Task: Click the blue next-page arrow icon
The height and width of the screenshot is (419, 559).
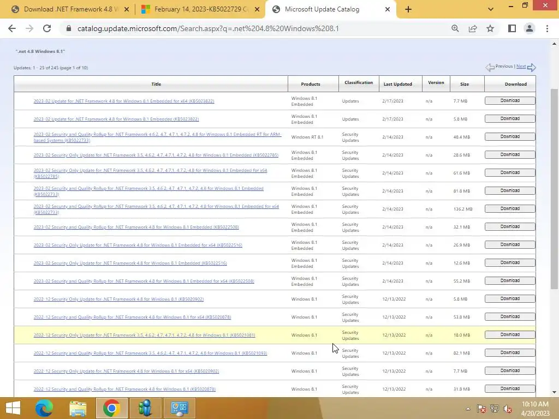Action: click(x=532, y=67)
